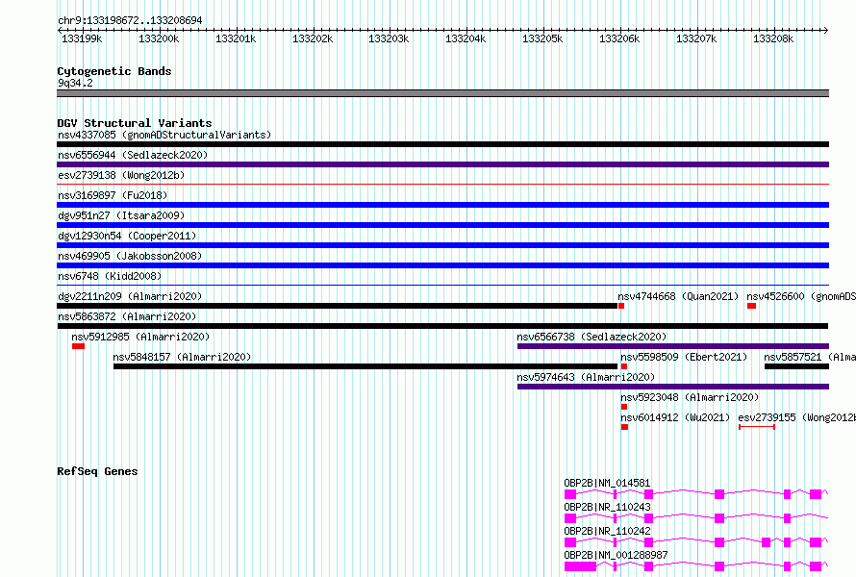This screenshot has height=577, width=856.
Task: Click the blue bar under nsv3169897
Action: [x=442, y=205]
